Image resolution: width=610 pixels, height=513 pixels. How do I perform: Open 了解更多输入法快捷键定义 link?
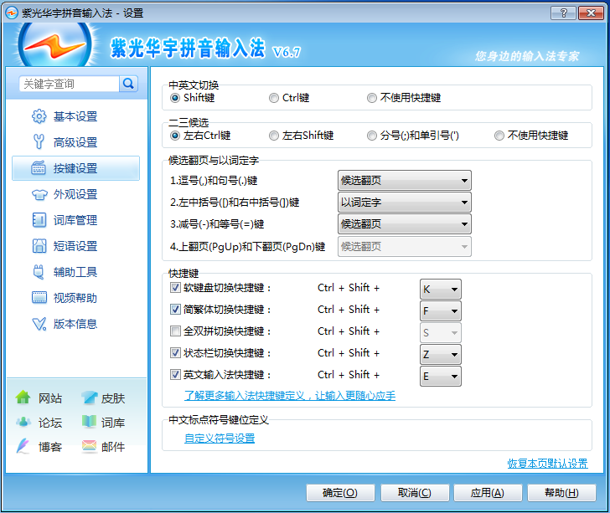[x=290, y=396]
